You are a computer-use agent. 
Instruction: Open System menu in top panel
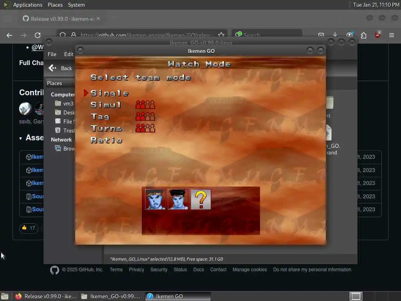click(76, 5)
